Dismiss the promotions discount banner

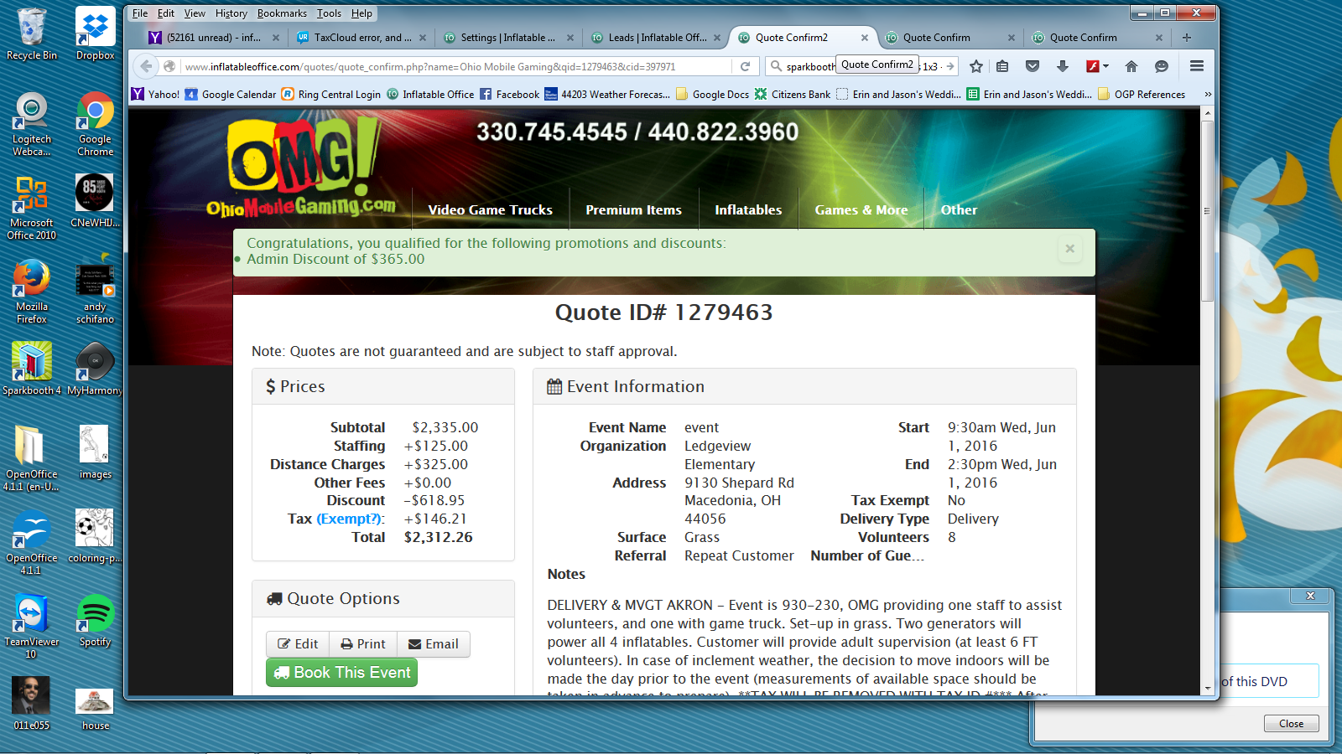tap(1069, 249)
